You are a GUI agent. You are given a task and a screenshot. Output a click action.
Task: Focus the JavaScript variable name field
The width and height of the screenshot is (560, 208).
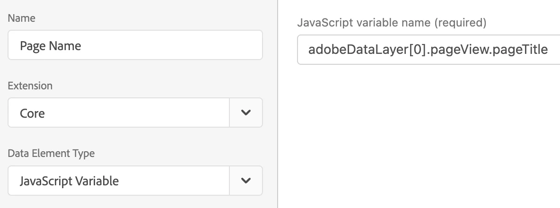coord(428,49)
